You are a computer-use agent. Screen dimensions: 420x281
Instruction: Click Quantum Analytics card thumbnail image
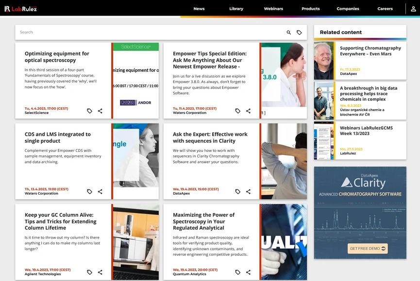(x=284, y=242)
